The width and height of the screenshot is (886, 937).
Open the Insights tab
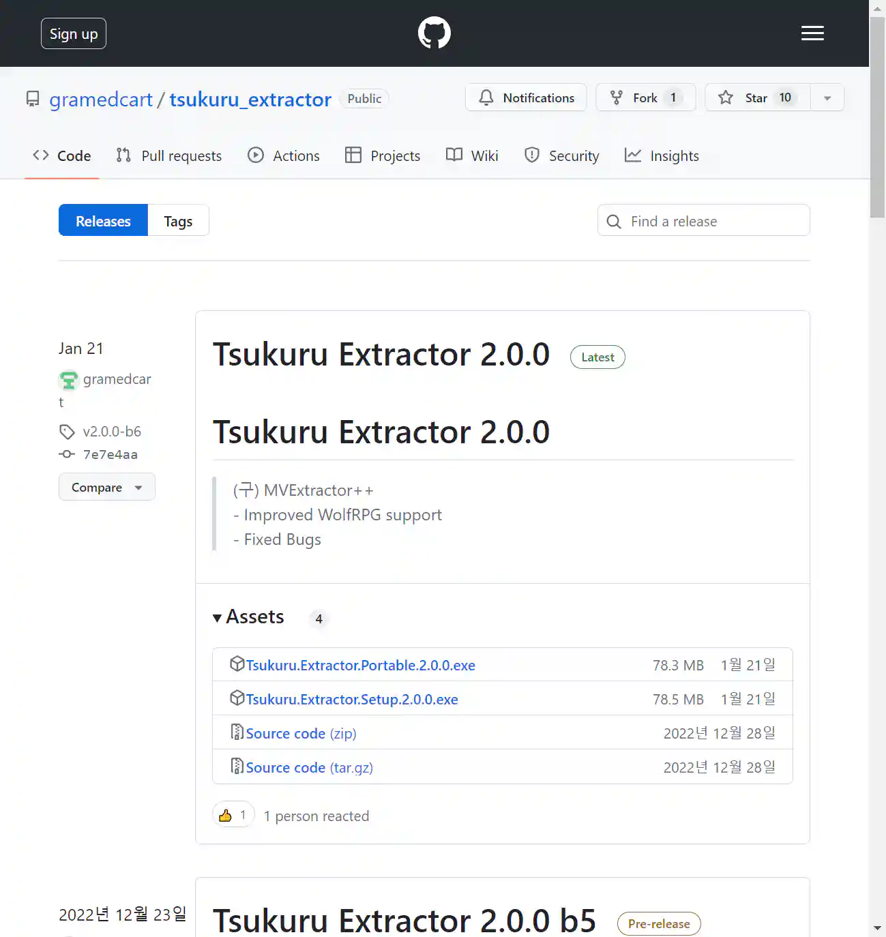click(662, 155)
